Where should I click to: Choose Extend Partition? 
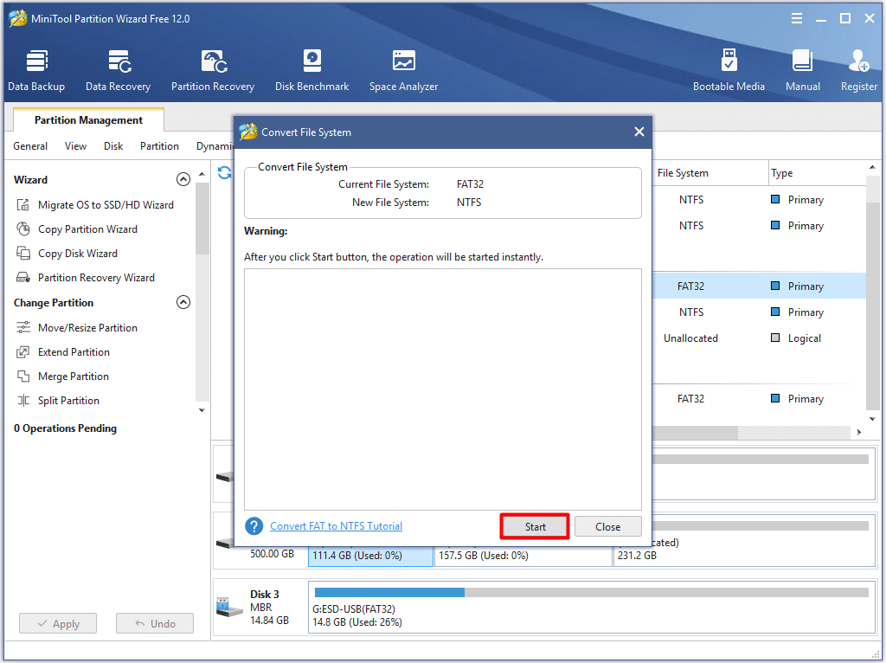(74, 352)
